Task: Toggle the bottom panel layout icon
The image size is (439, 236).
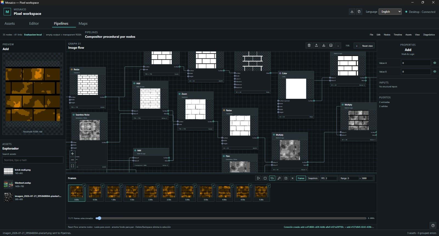Action: tap(331, 46)
